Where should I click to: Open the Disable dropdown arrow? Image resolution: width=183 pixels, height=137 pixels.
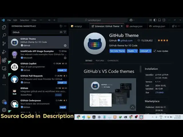click(x=136, y=51)
